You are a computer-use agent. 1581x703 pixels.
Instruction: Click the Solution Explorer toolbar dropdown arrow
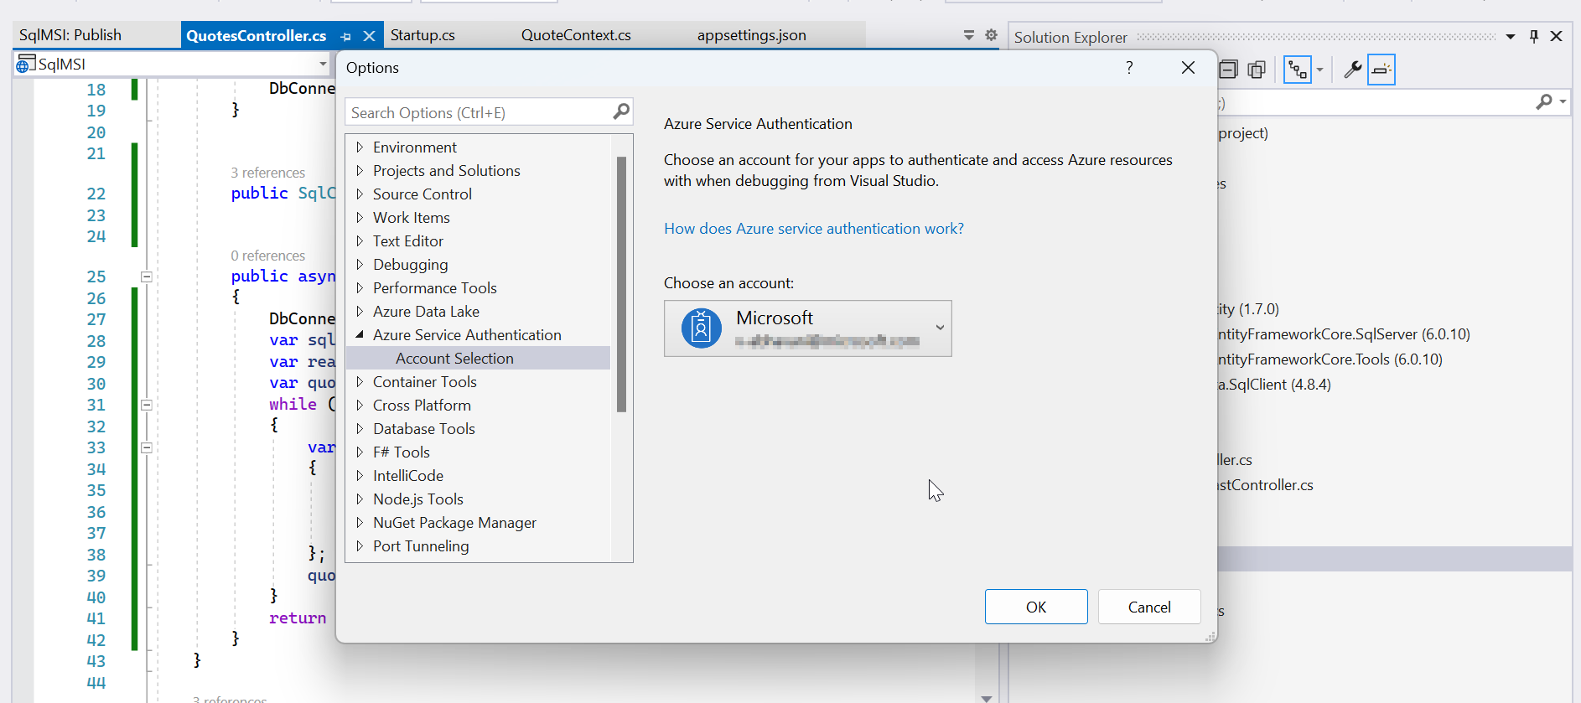coord(1319,70)
